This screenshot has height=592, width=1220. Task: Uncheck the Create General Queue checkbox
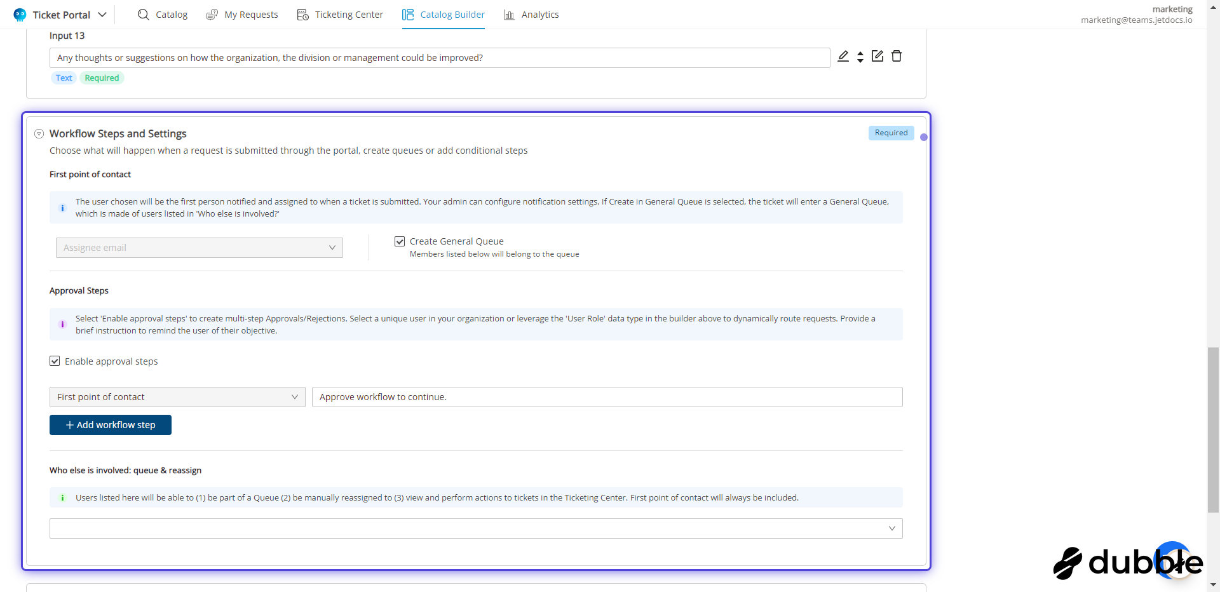[400, 241]
